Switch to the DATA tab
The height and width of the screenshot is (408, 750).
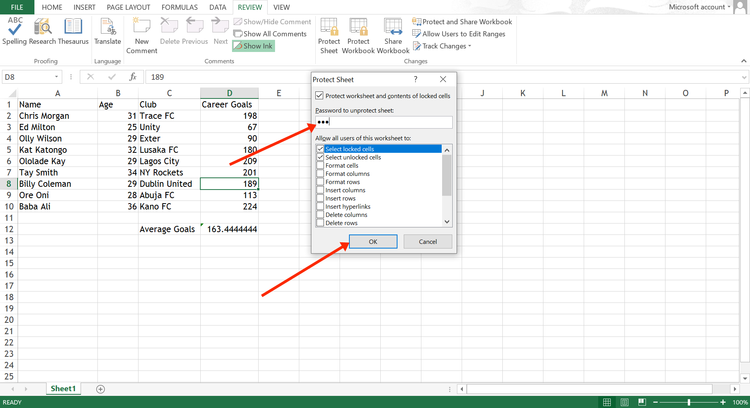pos(218,7)
